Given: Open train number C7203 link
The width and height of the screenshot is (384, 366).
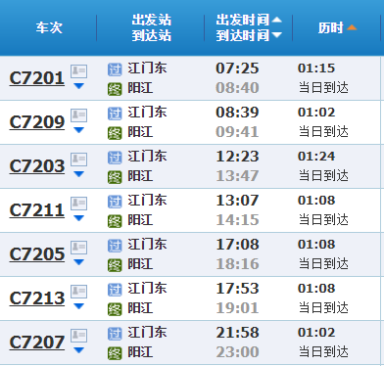Looking at the screenshot, I should [x=37, y=166].
